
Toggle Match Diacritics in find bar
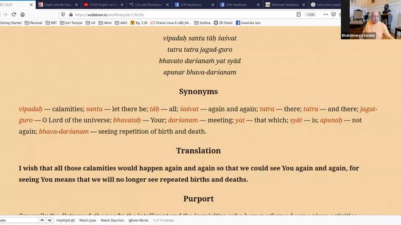tap(112, 220)
